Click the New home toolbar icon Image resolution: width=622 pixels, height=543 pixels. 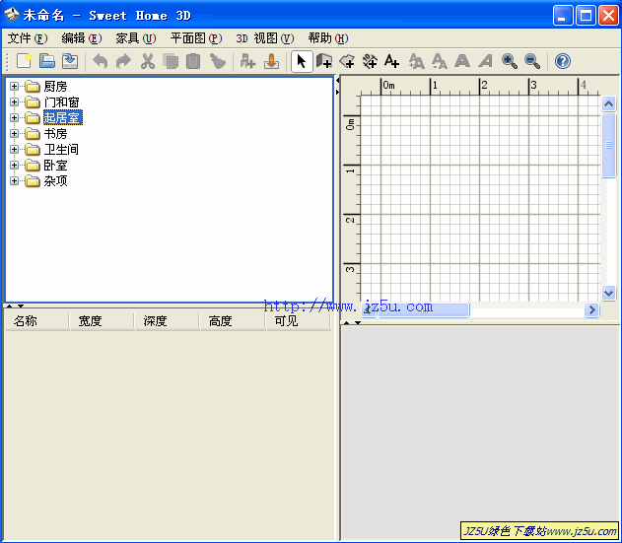[x=25, y=61]
